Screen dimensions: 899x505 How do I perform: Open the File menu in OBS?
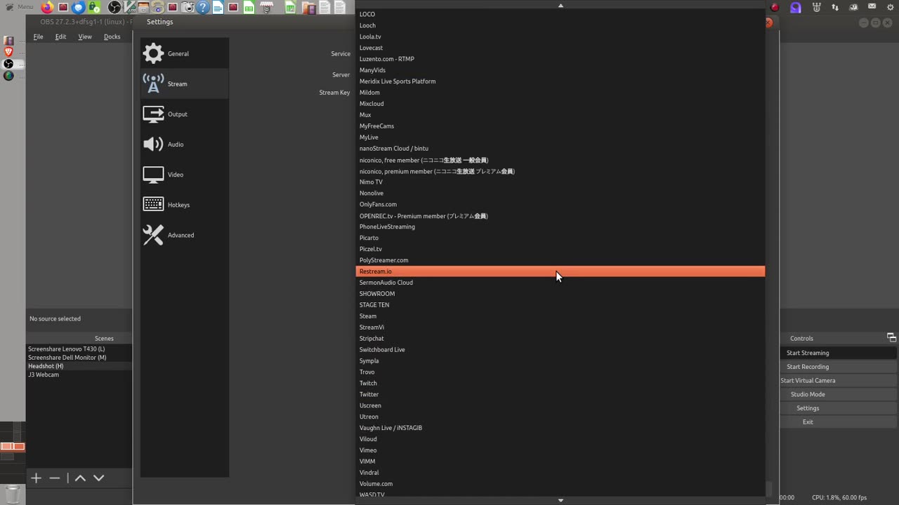coord(39,36)
